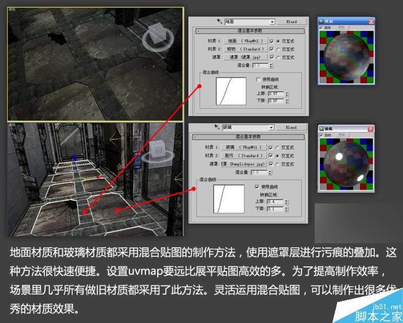Enable 使用曲线 in the 地面 mixing curve group
403x323 pixels.
point(258,79)
